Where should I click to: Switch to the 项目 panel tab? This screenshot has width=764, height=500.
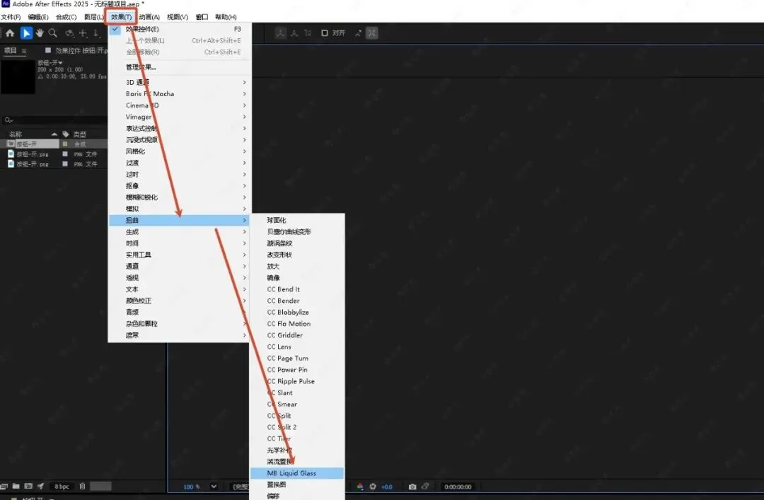pyautogui.click(x=10, y=50)
